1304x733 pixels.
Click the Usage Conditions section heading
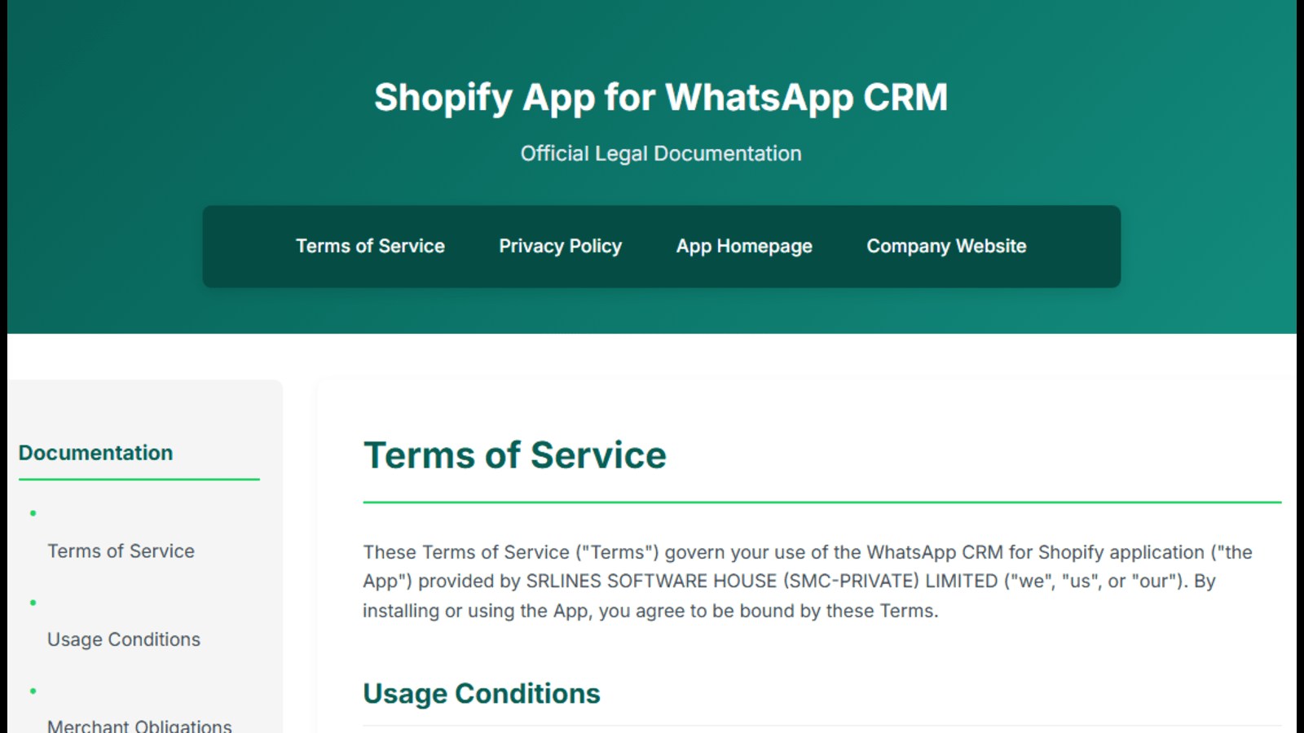pos(482,694)
